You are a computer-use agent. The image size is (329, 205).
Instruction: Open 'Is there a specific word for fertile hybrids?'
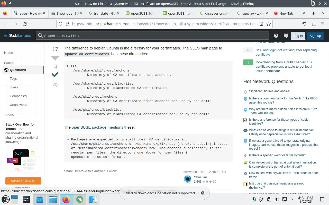(277, 155)
